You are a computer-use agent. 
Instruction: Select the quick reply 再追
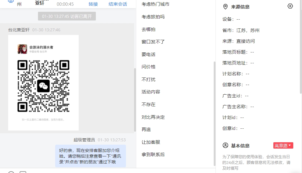point(146,130)
